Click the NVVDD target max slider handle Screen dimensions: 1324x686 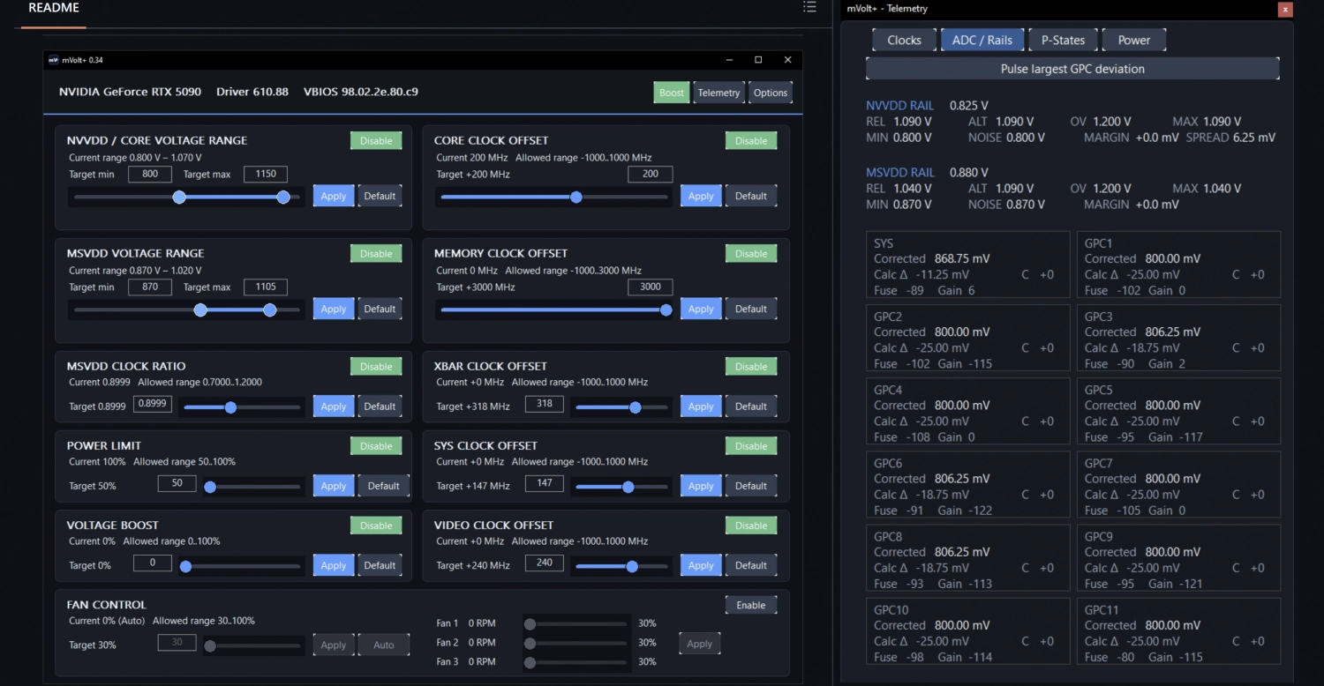pos(283,197)
